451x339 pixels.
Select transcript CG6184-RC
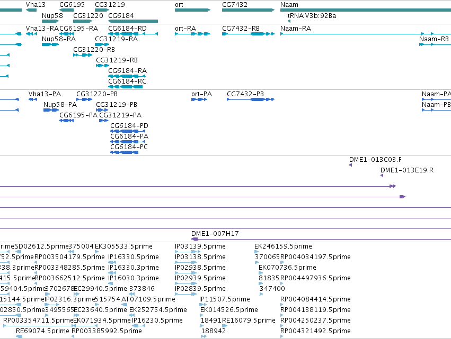click(126, 87)
